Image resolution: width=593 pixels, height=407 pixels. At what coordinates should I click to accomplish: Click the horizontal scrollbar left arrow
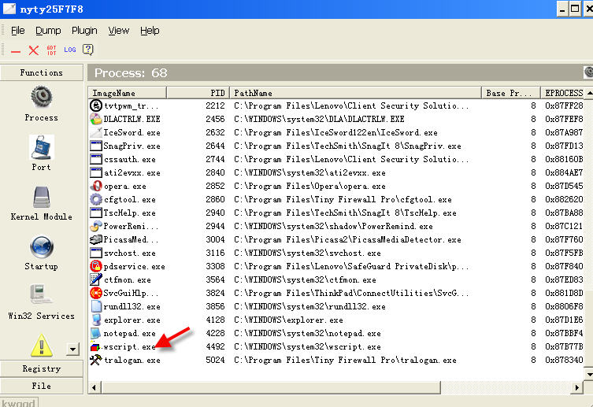tap(94, 387)
